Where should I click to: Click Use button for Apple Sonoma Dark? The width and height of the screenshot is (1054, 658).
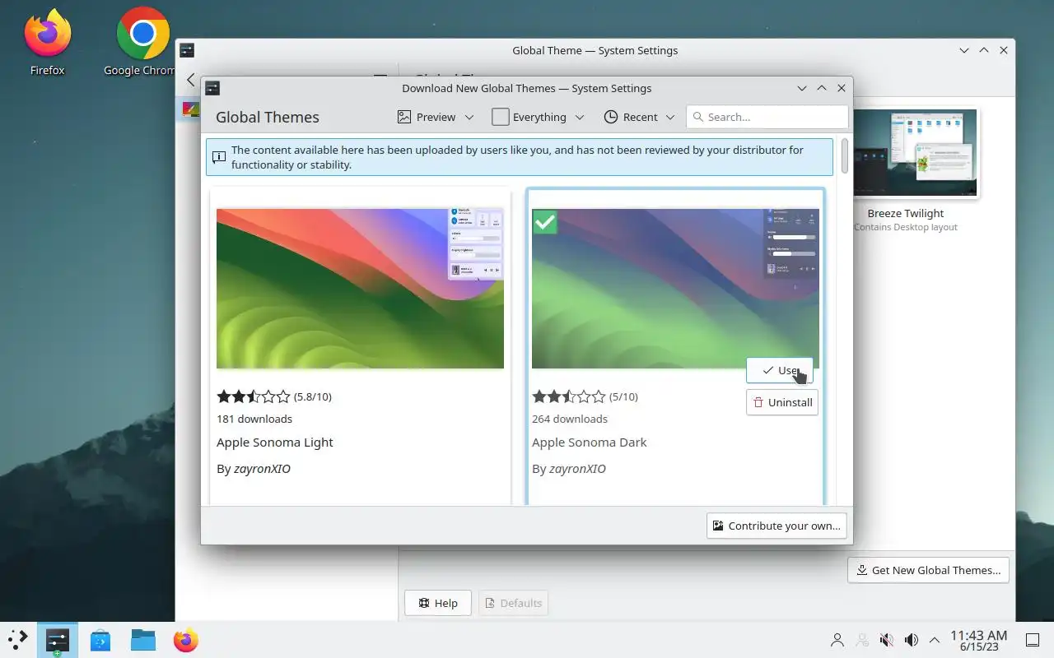(x=779, y=370)
